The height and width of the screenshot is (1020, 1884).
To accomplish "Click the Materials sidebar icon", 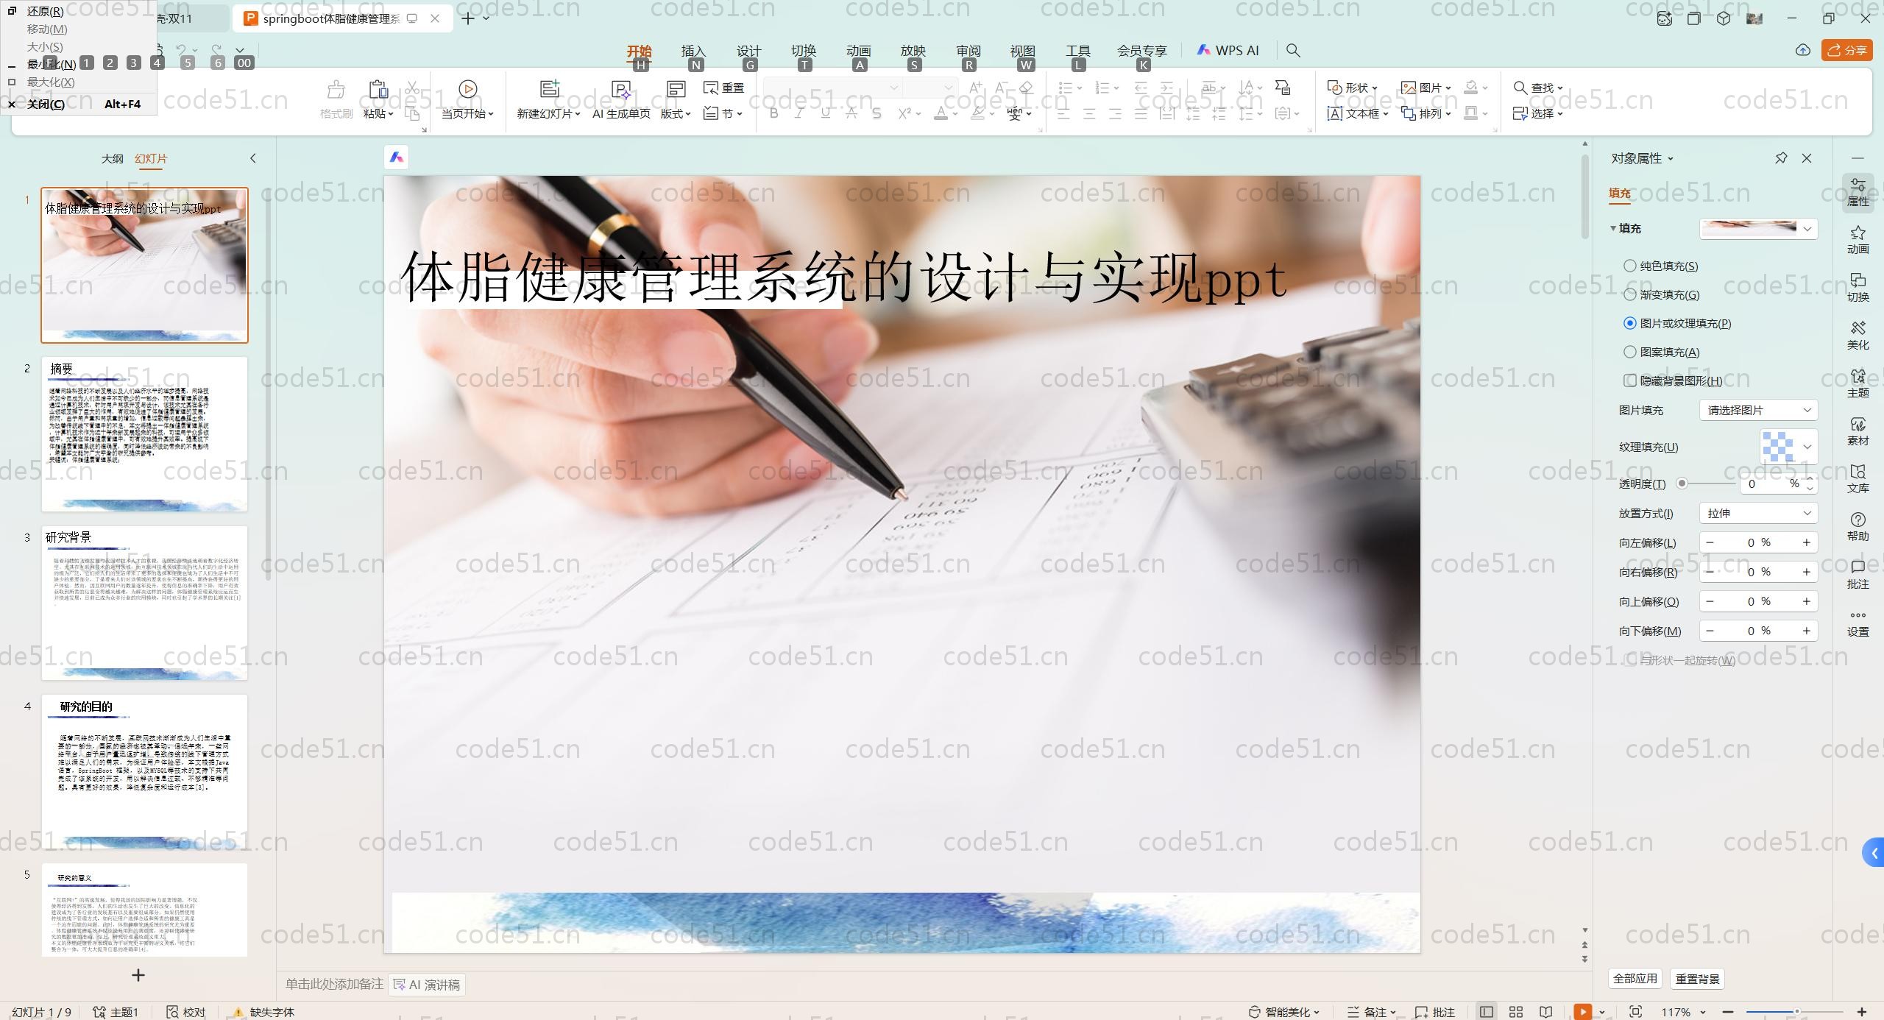I will pyautogui.click(x=1858, y=431).
